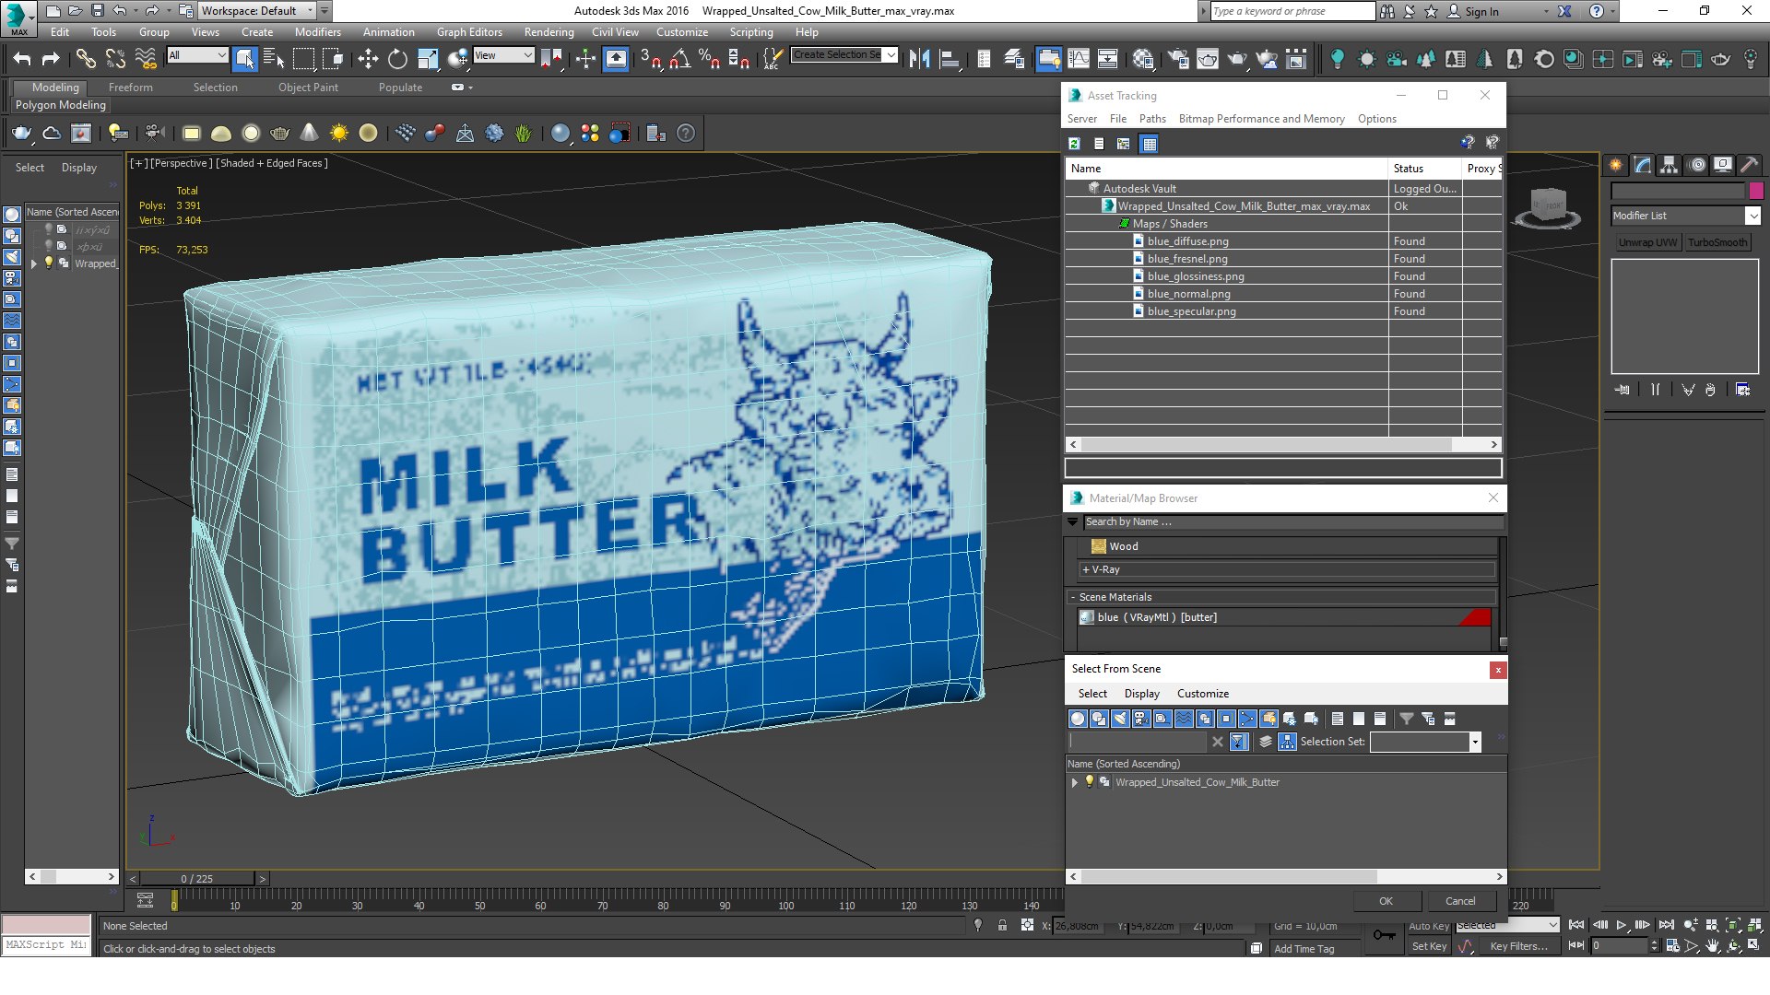Open the Selected key mode dropdown
The height and width of the screenshot is (995, 1770).
pyautogui.click(x=1507, y=925)
